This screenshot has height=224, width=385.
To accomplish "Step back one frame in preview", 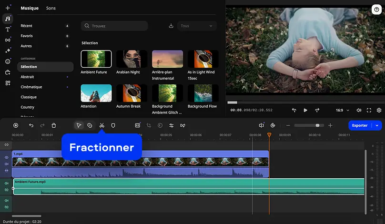I will tap(294, 110).
